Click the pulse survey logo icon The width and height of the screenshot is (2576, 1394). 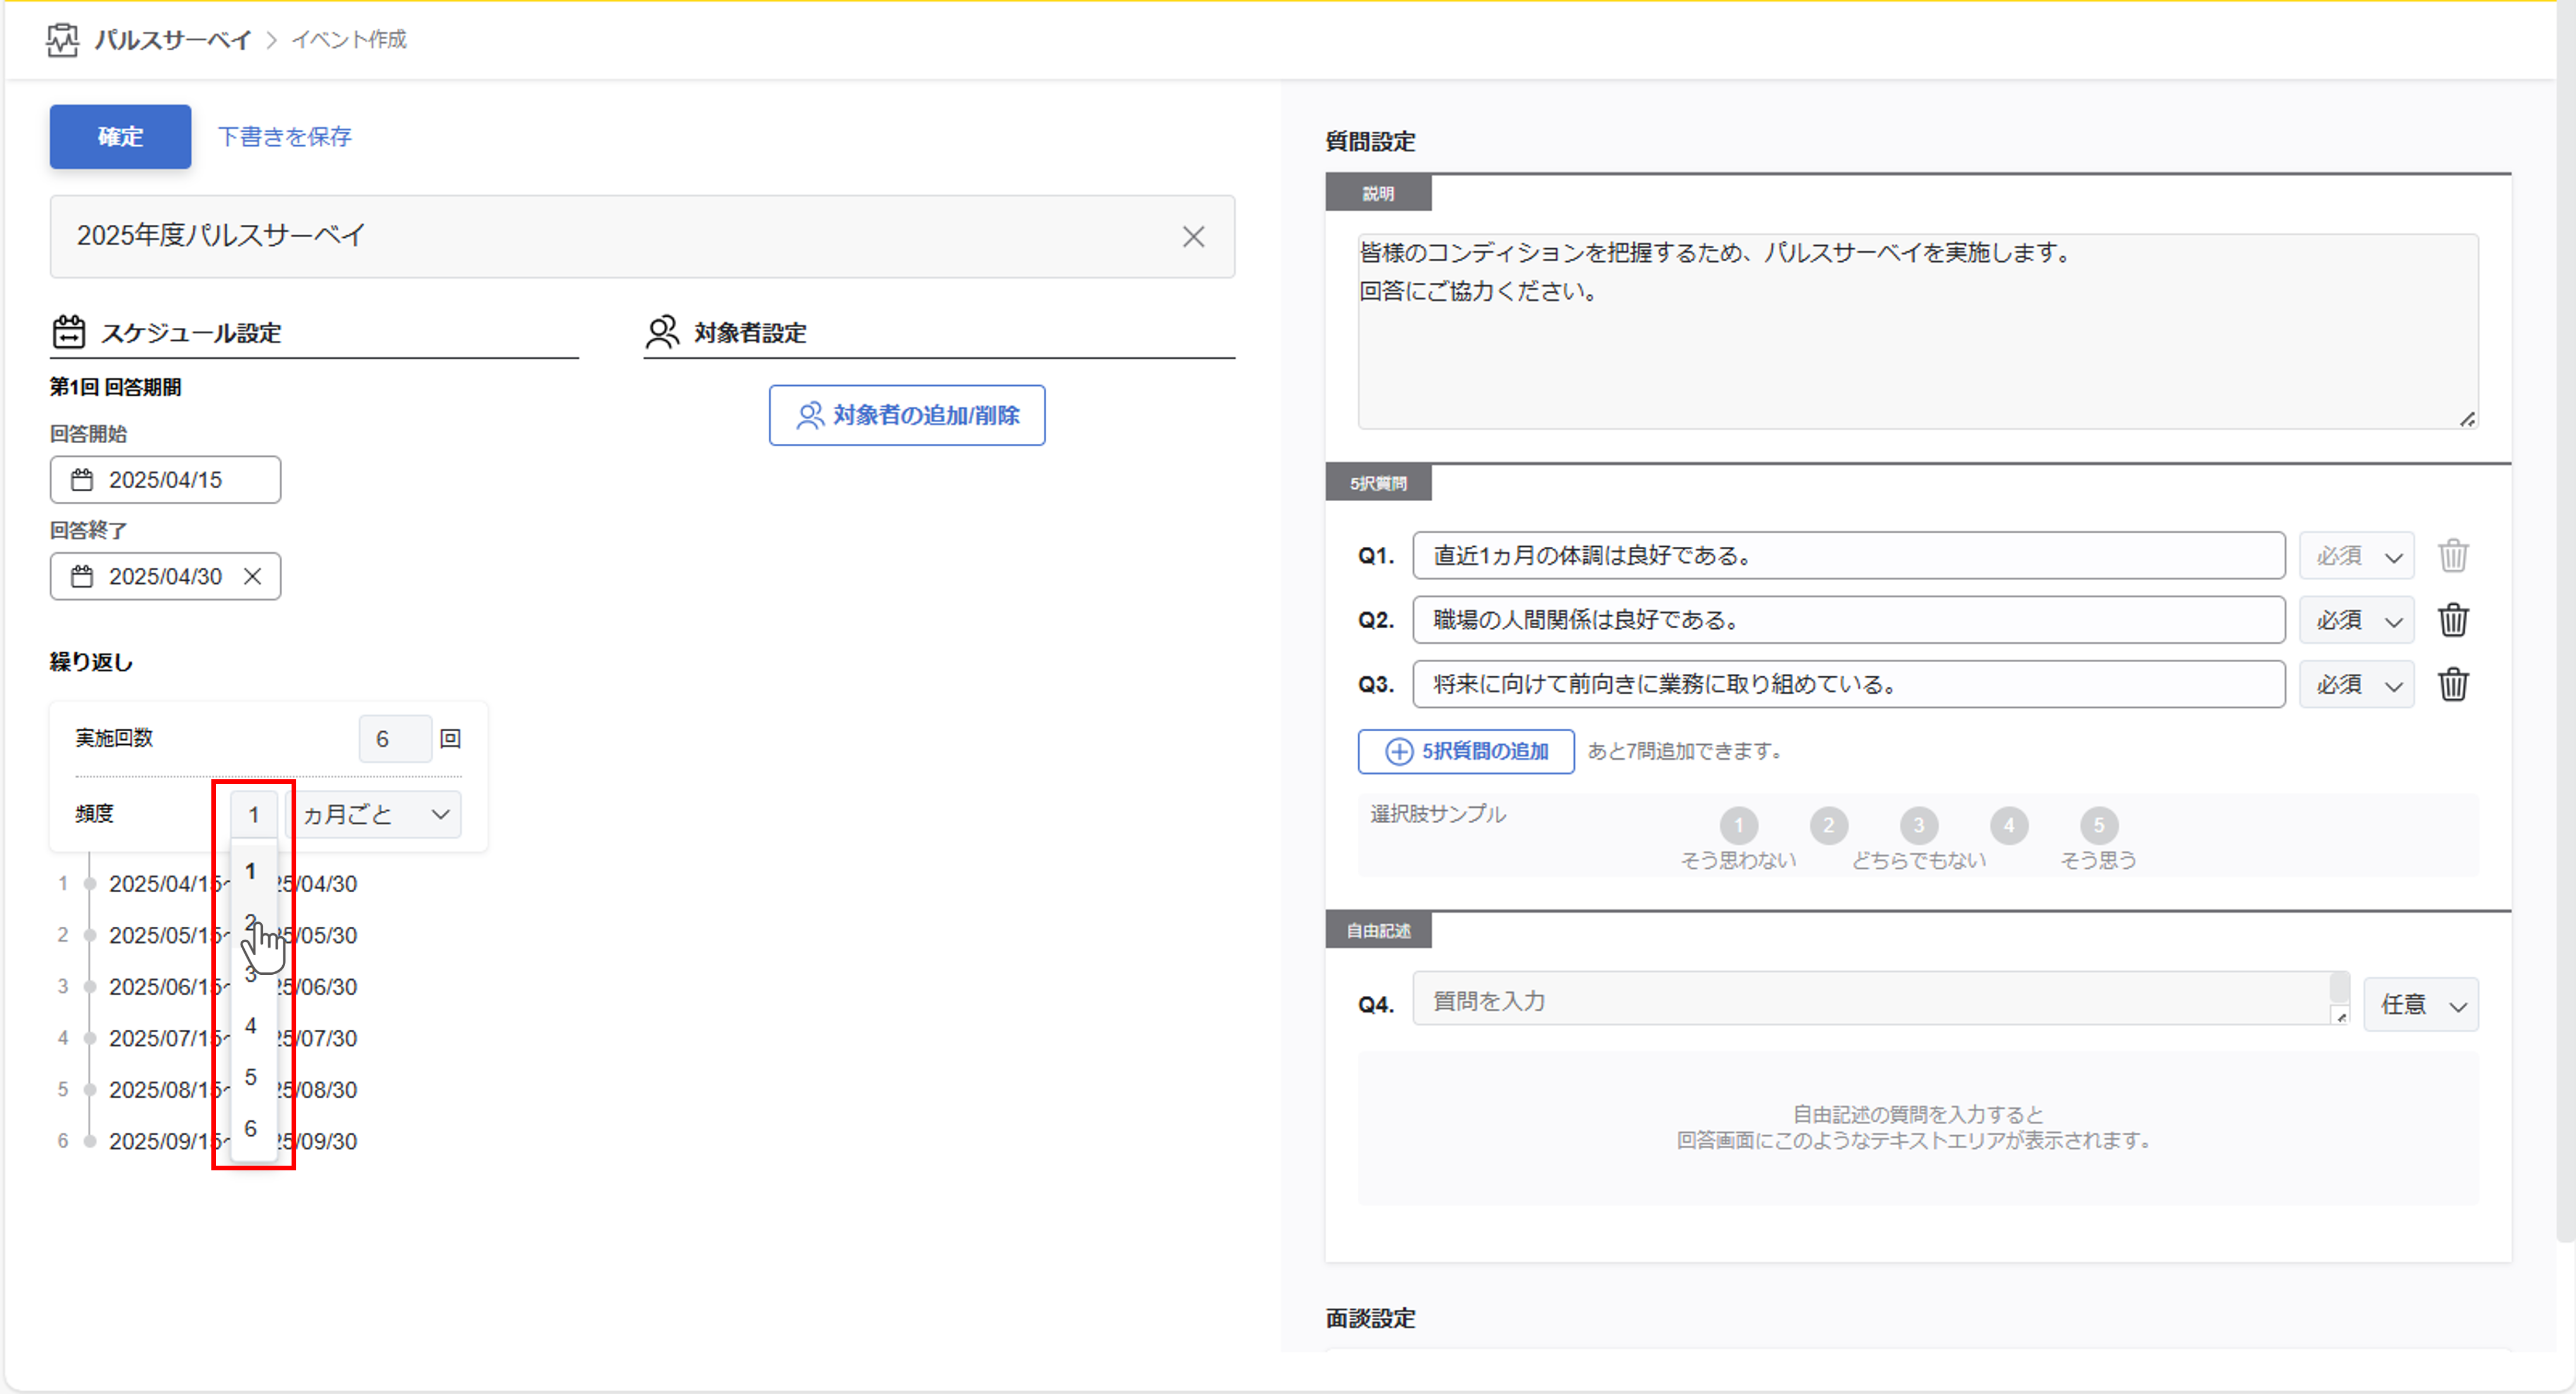click(63, 40)
